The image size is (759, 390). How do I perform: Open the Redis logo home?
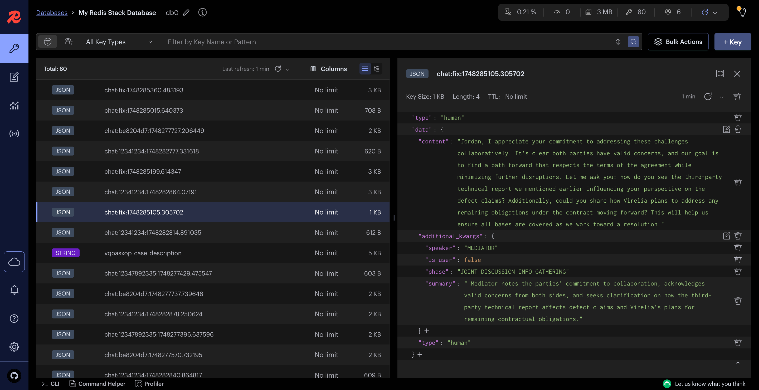[14, 17]
